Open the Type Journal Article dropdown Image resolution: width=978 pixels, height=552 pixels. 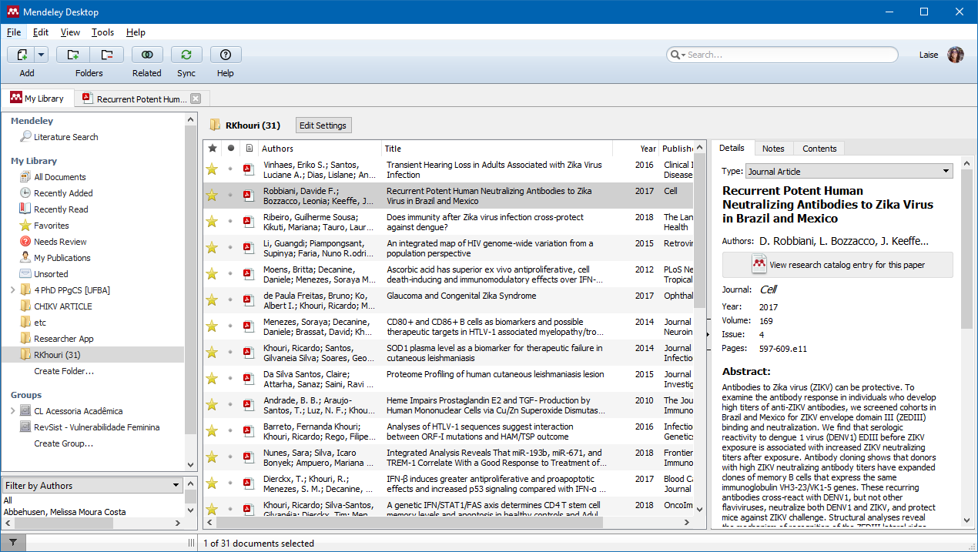pos(849,171)
